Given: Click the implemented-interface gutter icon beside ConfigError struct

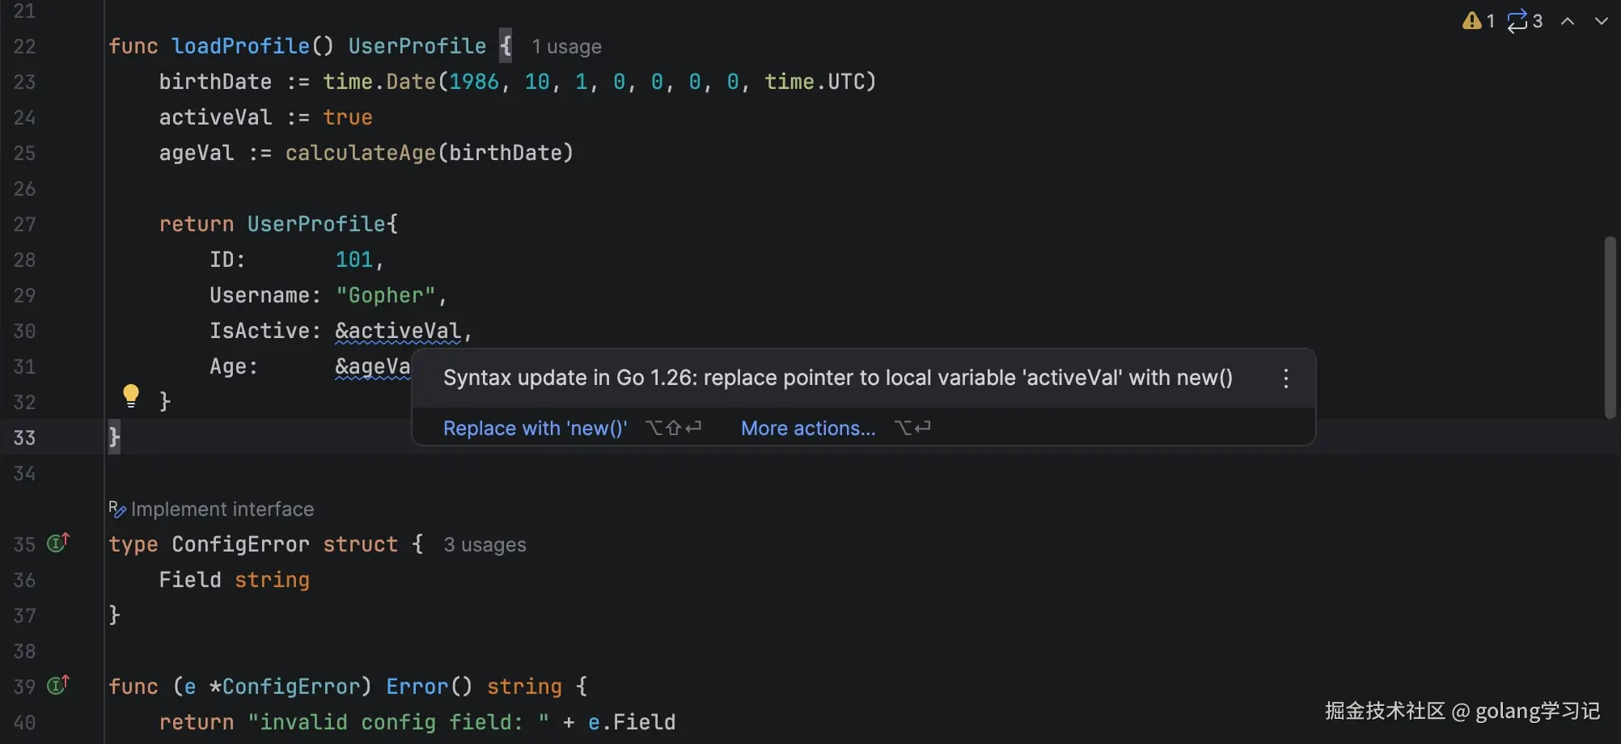Looking at the screenshot, I should [58, 543].
